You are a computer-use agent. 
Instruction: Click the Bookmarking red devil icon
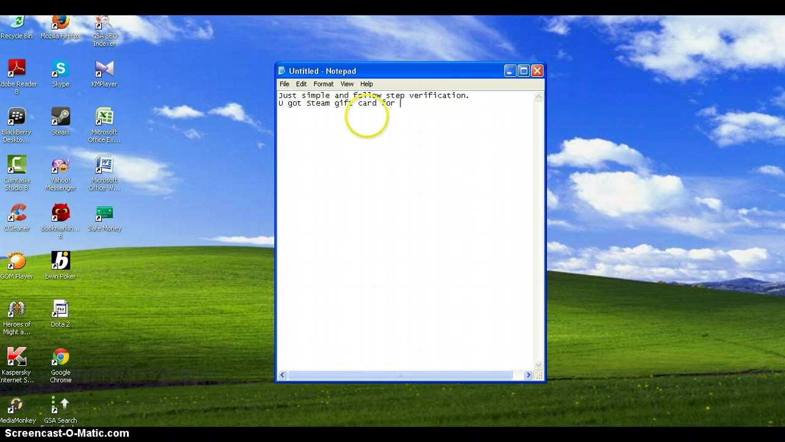[x=60, y=222]
